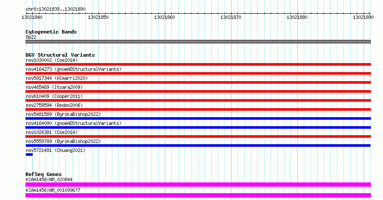Click ruler position 13021860
Screen dimensions: 383x200
click(x=164, y=17)
